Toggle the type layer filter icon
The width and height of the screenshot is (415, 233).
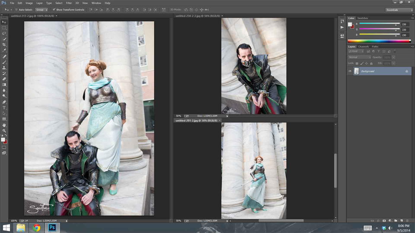click(379, 51)
